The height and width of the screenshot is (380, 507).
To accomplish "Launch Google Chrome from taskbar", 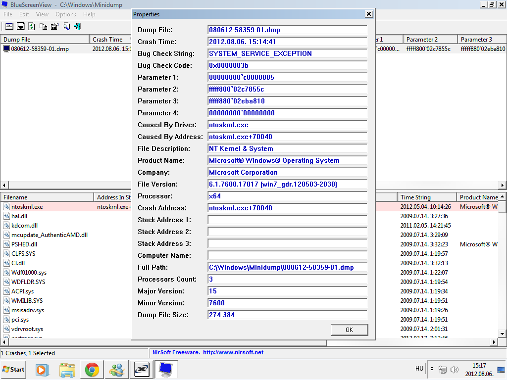I will point(92,370).
